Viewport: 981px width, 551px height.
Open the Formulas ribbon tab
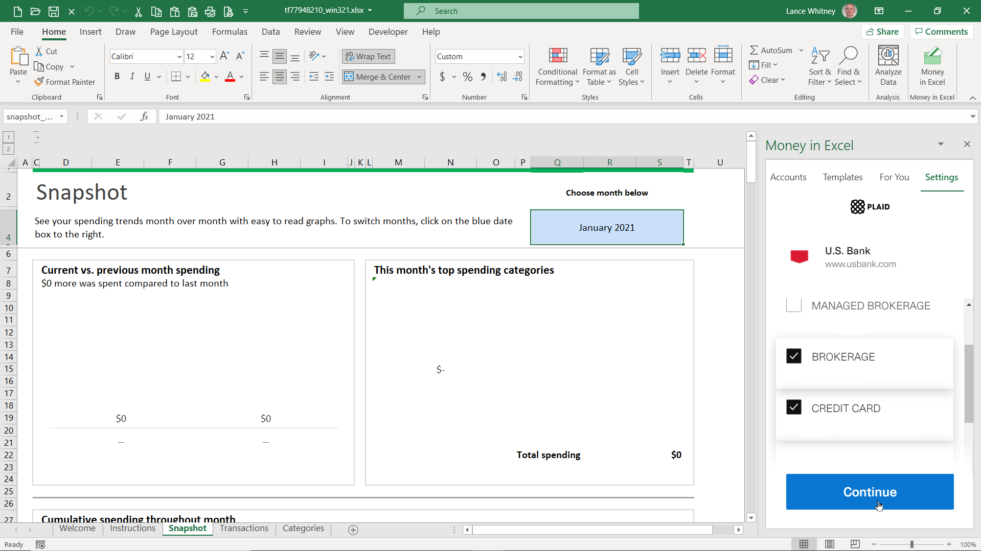230,32
